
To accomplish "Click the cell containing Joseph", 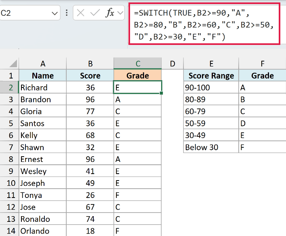I will point(43,183).
